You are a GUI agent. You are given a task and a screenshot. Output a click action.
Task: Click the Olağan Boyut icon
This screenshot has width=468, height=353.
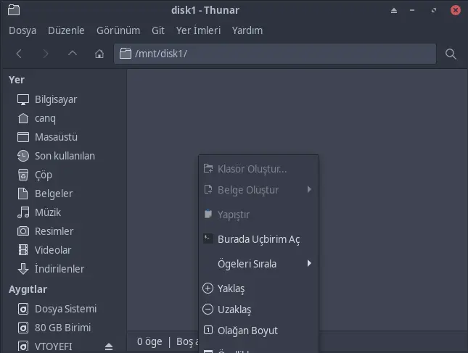tap(208, 330)
